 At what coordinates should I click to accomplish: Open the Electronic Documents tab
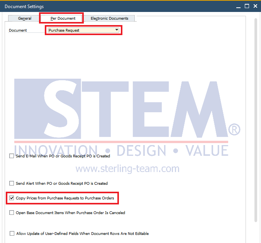[109, 18]
